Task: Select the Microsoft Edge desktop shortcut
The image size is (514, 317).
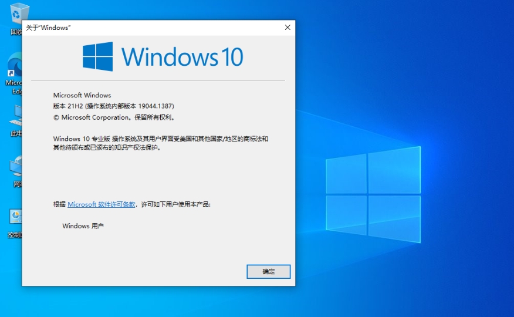Action: 15,66
